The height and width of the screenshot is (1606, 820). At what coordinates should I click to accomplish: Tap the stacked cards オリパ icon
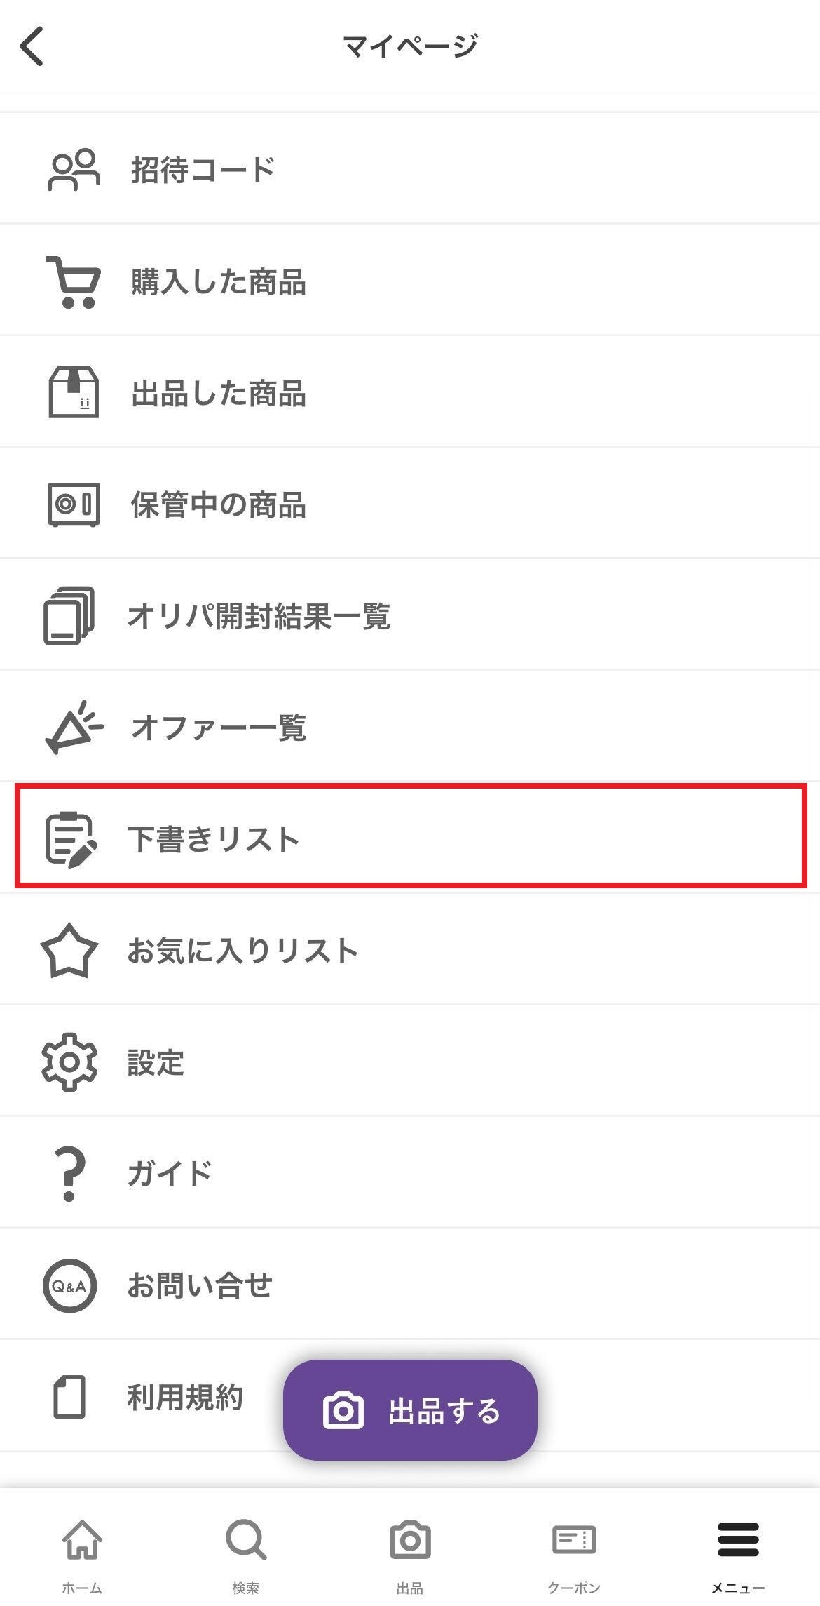pos(69,616)
